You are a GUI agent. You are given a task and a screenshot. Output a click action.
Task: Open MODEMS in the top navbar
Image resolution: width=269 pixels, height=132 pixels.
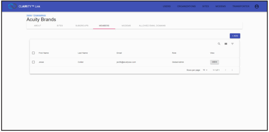[221, 6]
